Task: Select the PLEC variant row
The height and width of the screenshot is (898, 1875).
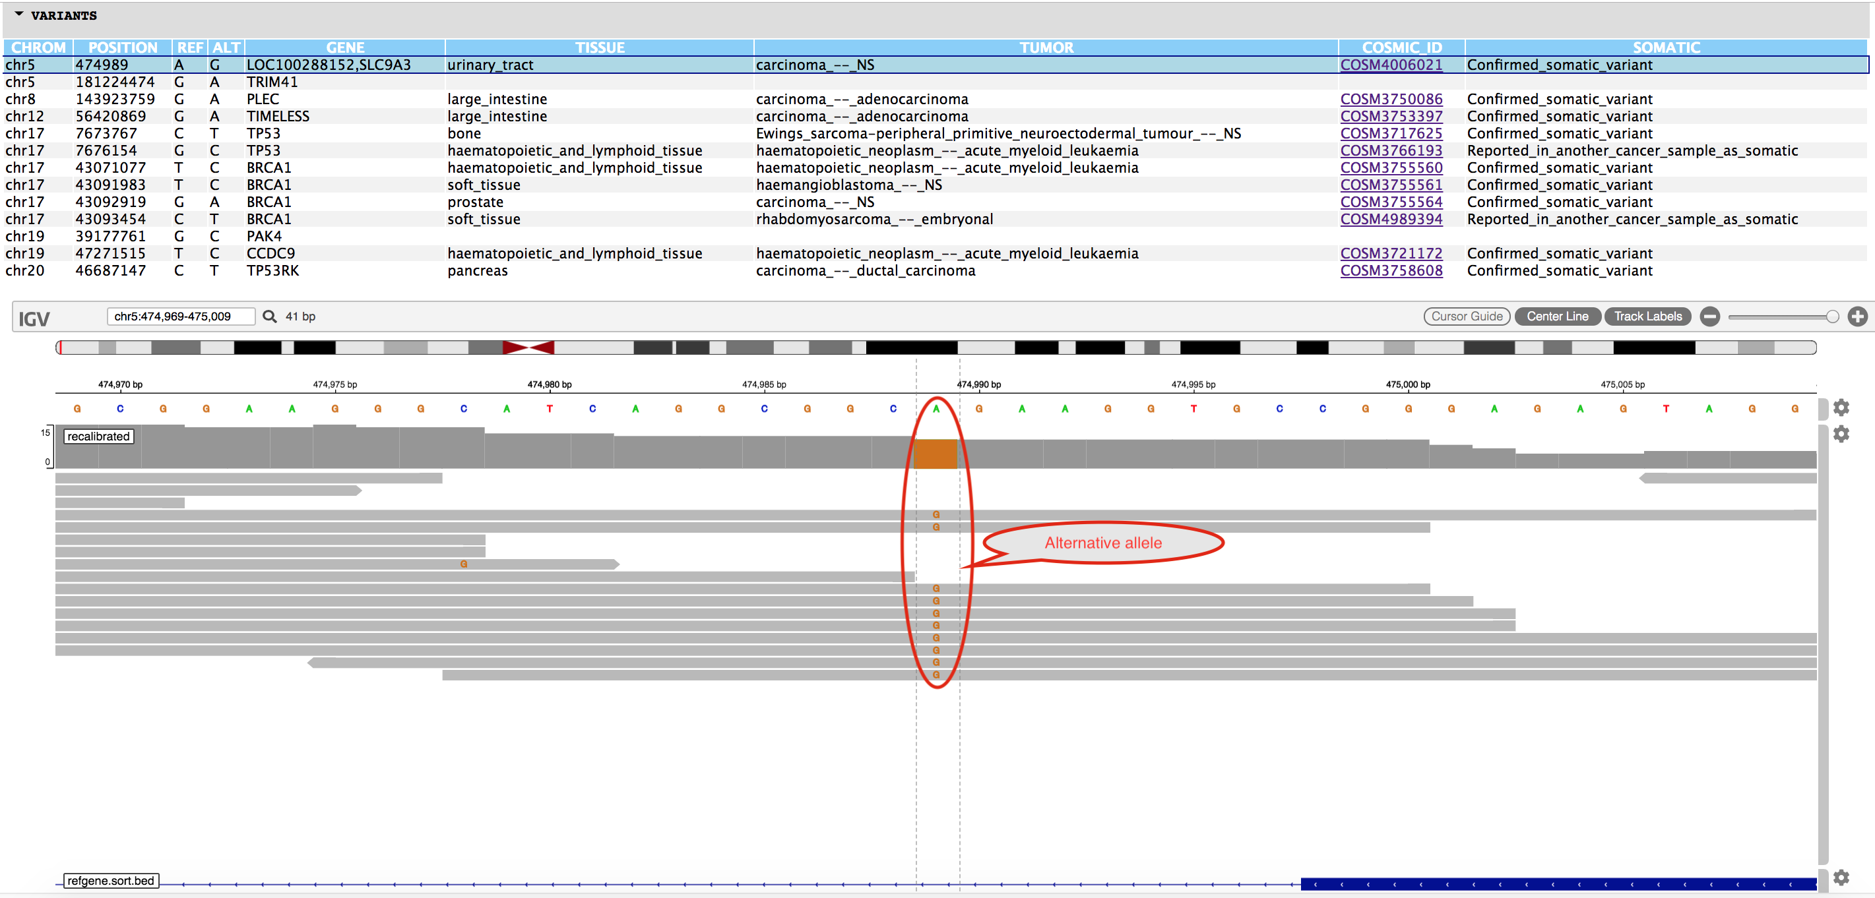Action: [x=936, y=99]
